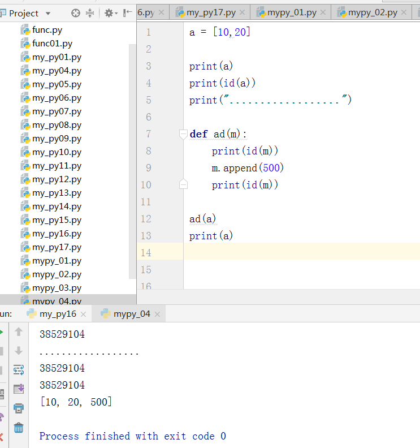The height and width of the screenshot is (448, 420).
Task: Click the append(500) call on line 9
Action: click(x=254, y=168)
